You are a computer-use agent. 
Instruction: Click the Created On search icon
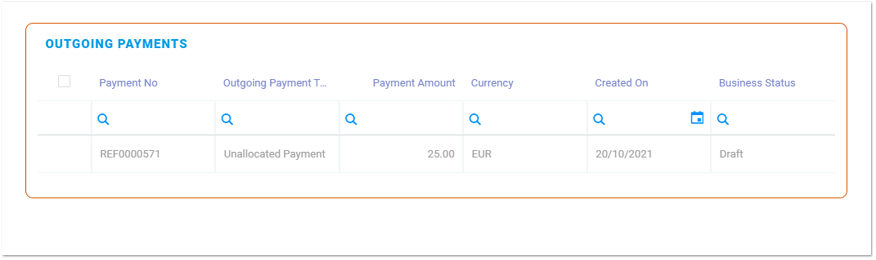coord(599,119)
